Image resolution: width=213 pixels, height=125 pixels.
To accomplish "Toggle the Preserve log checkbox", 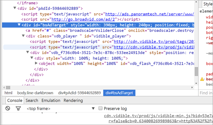I will pos(101,108).
